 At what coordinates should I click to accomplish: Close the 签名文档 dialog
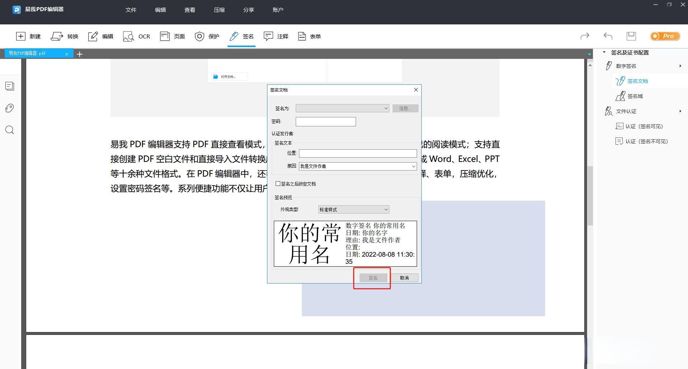tap(416, 90)
